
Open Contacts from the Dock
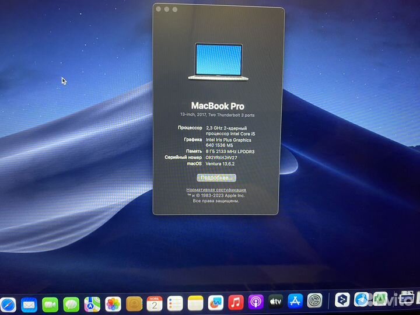pos(134,304)
